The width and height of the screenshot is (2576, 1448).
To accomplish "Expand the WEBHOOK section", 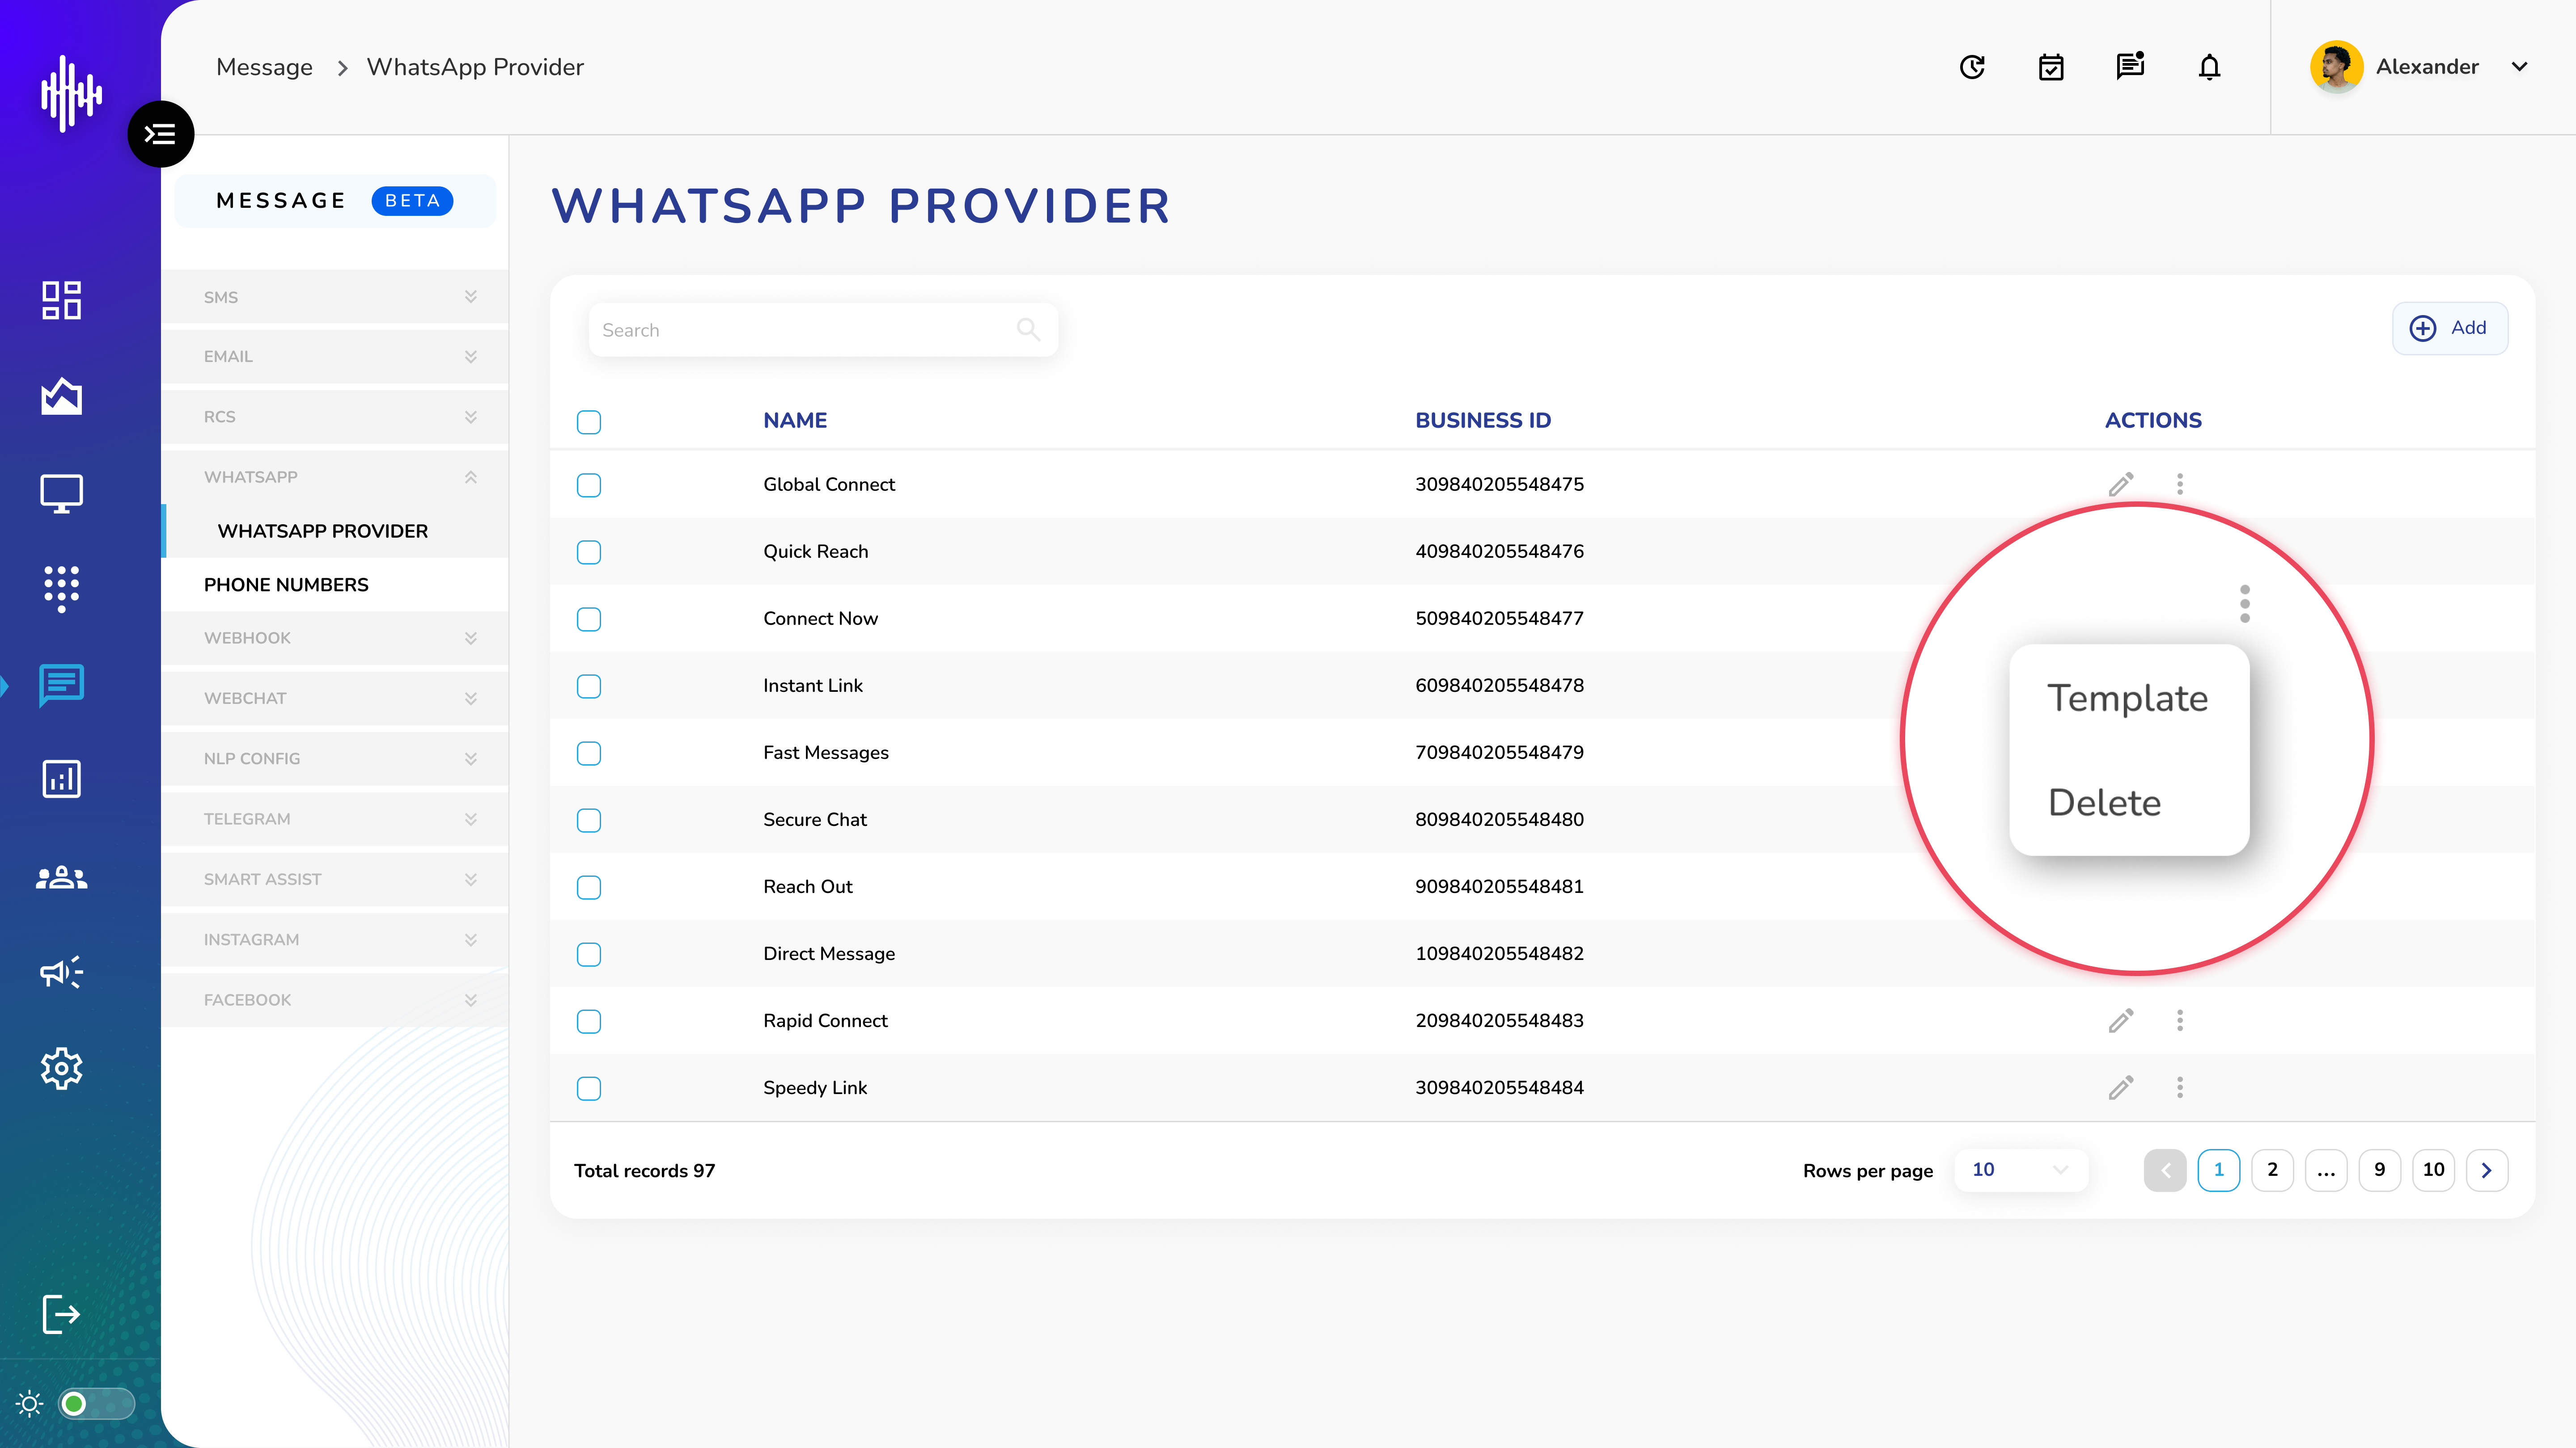I will click(335, 638).
